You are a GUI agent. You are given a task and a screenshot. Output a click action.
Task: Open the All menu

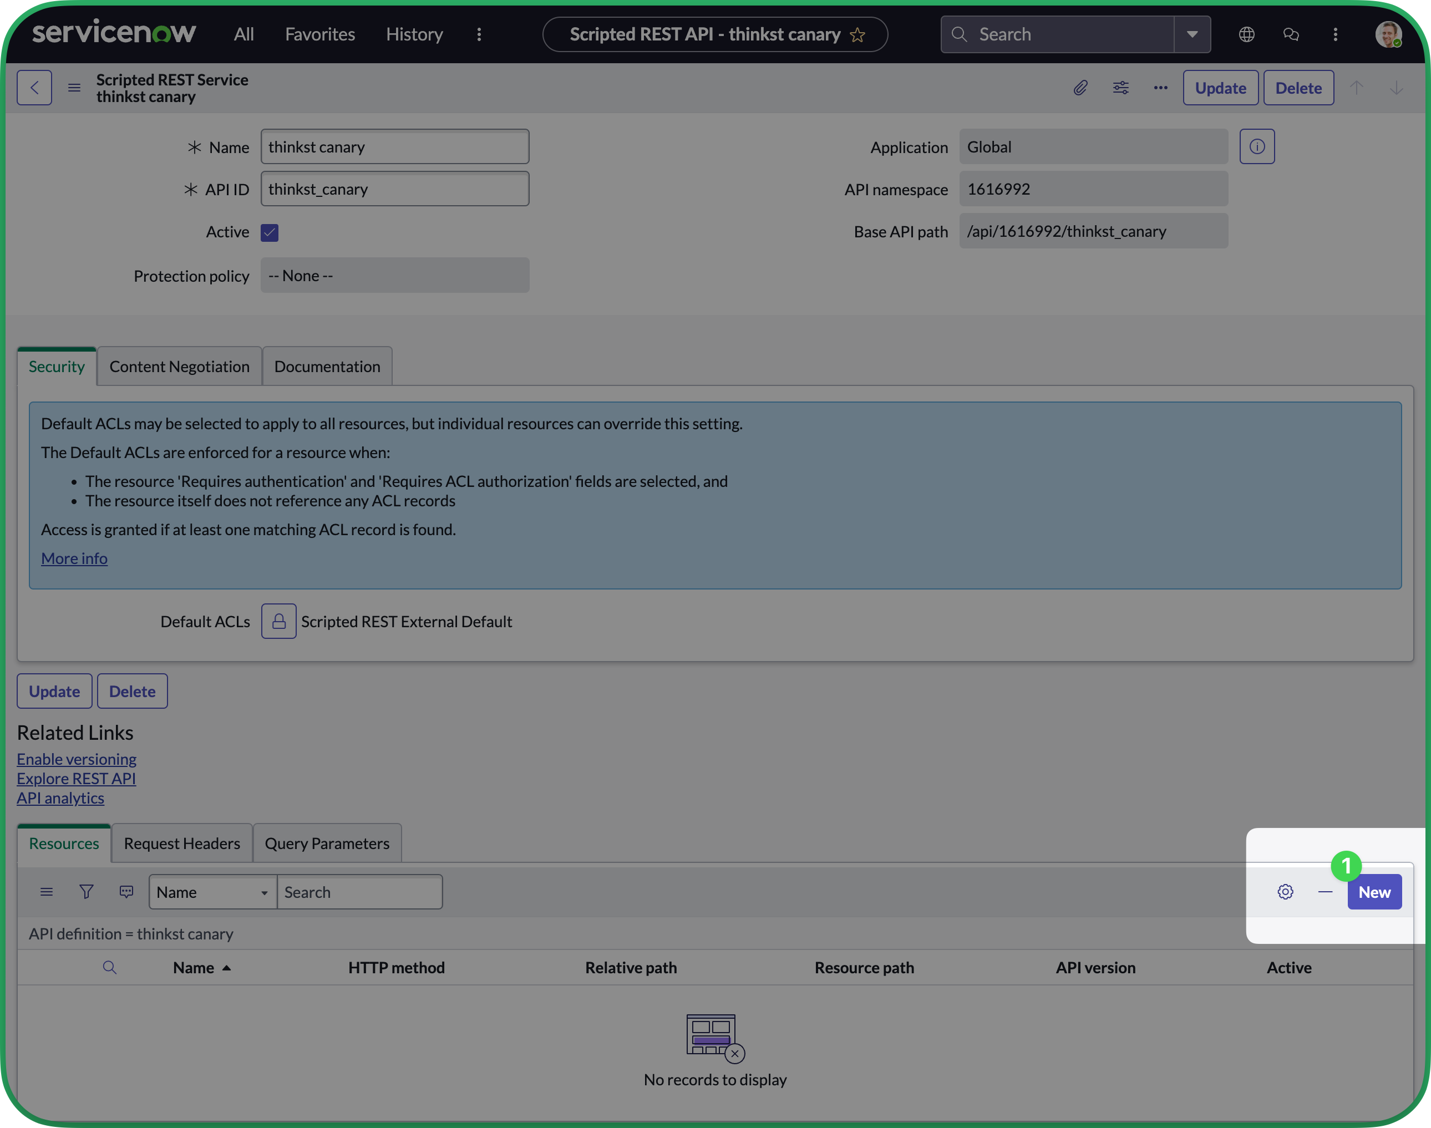[x=243, y=34]
